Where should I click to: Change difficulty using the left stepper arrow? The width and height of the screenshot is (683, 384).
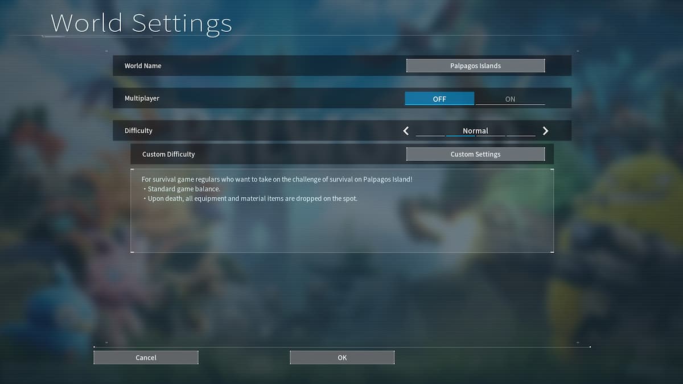[x=406, y=130]
